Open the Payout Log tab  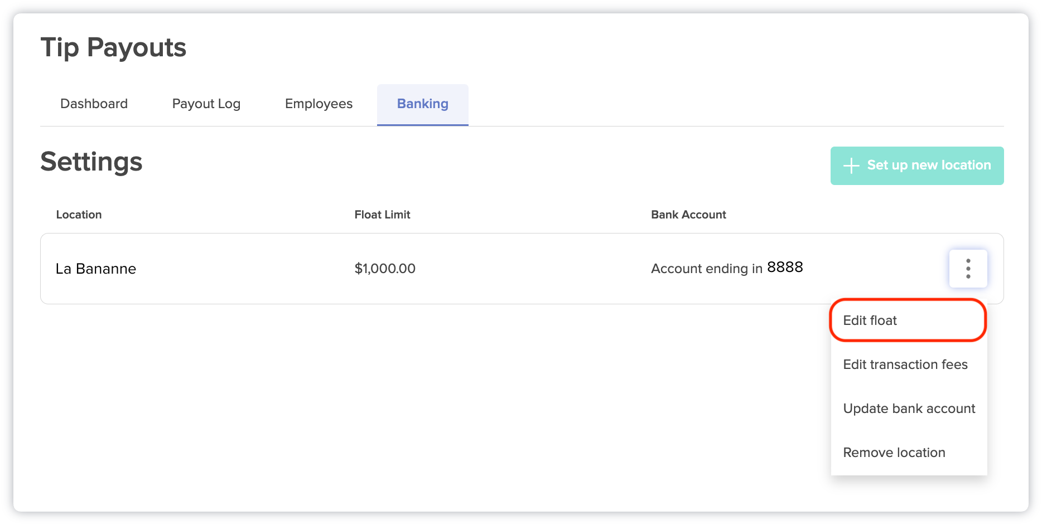(206, 103)
